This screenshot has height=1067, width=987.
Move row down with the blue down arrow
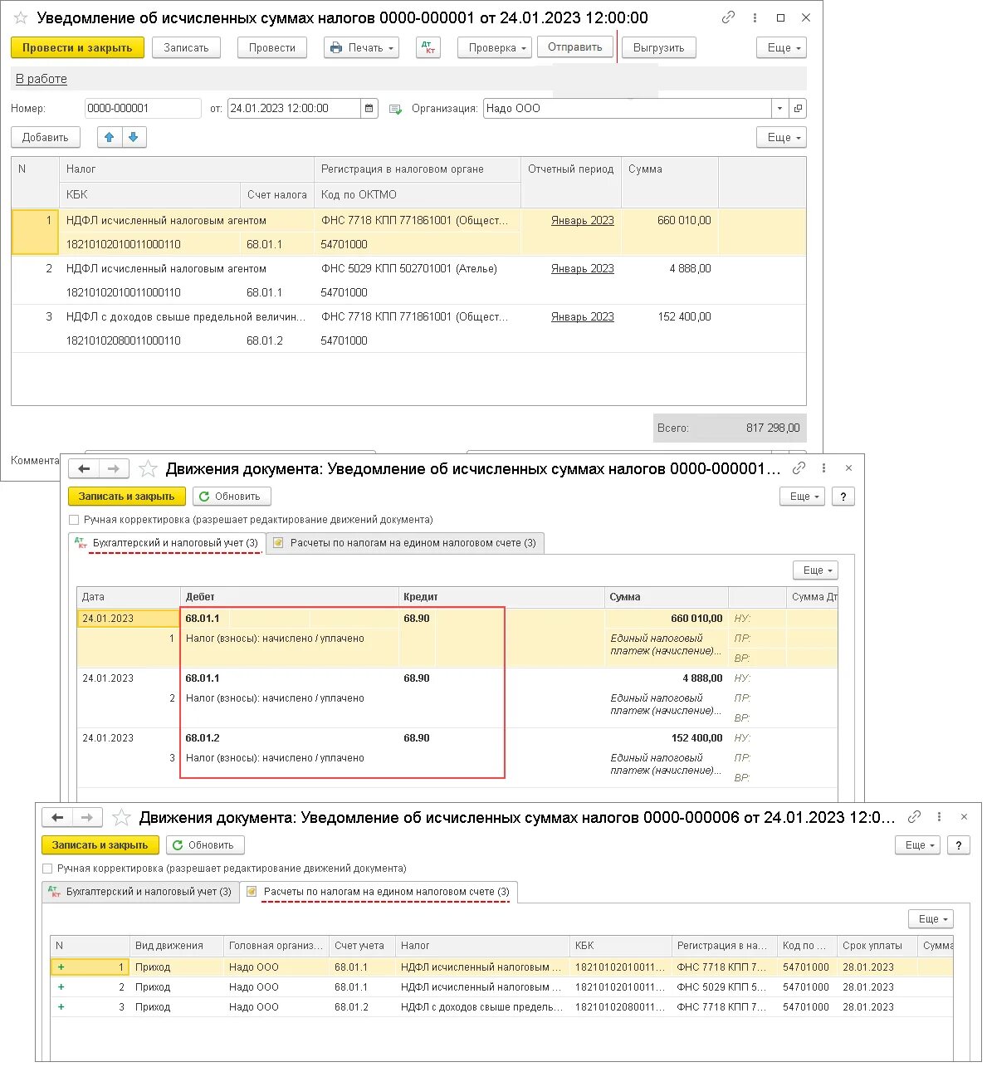click(134, 137)
